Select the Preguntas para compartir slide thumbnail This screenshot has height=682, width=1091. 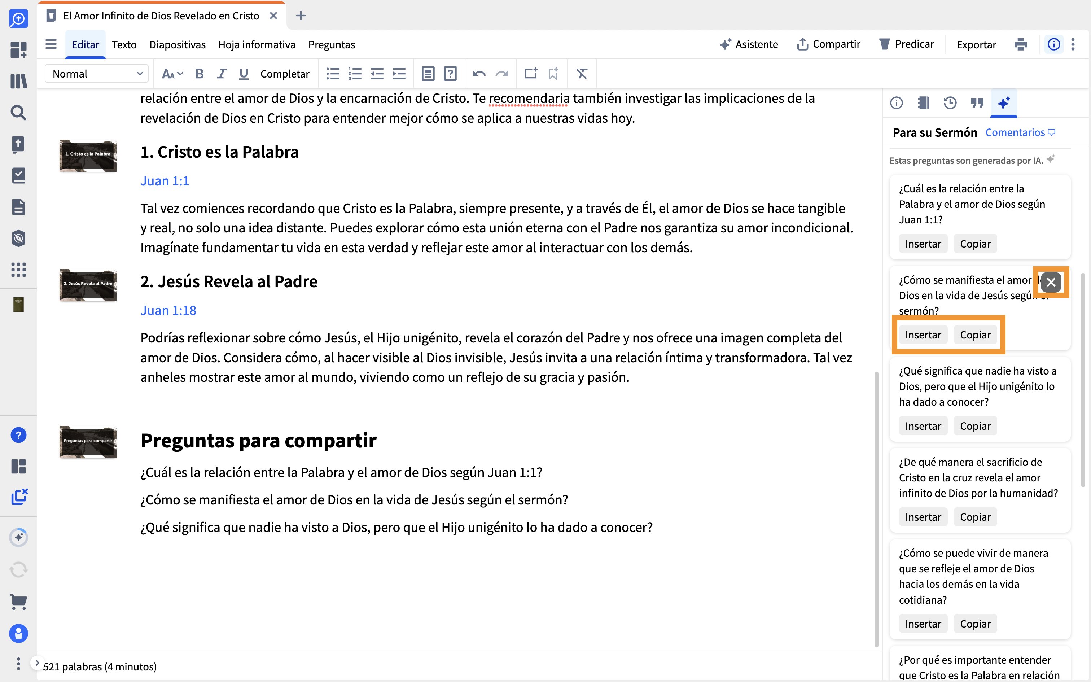[x=88, y=442]
